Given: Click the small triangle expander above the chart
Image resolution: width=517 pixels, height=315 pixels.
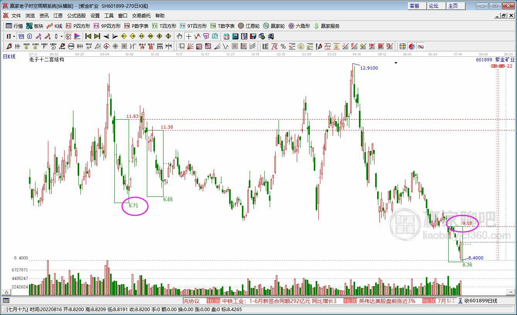Looking at the screenshot, I should [x=396, y=63].
